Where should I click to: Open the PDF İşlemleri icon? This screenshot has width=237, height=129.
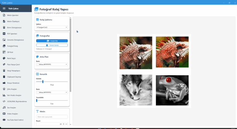(x=4, y=34)
